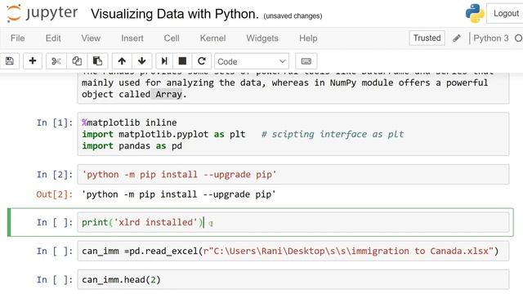Cut selected cells with the scissors icon

click(x=56, y=61)
